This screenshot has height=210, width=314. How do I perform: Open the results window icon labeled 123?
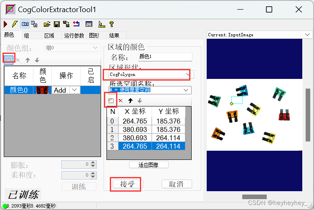click(89, 24)
